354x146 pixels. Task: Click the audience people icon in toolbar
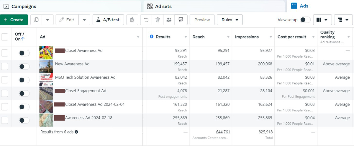point(169,20)
